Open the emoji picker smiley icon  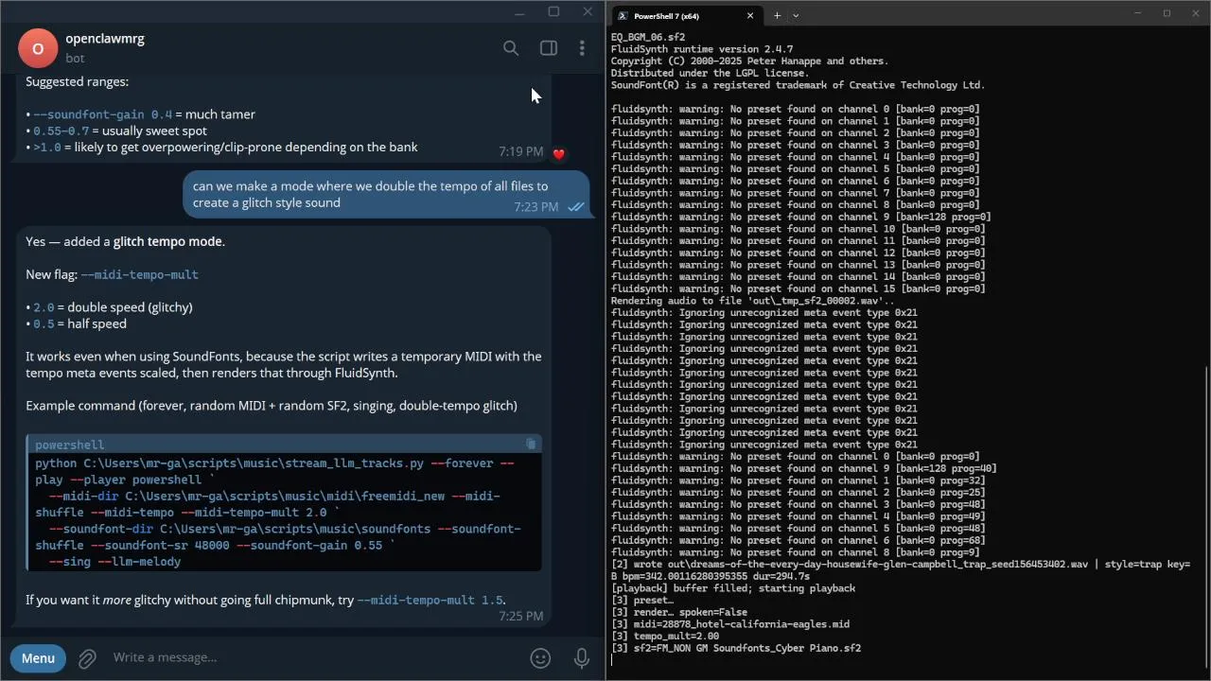pyautogui.click(x=540, y=658)
